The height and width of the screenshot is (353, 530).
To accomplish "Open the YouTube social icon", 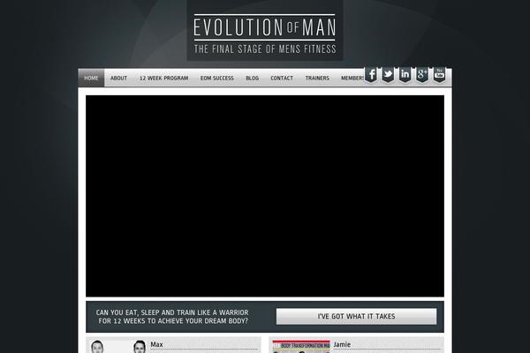I will 439,74.
